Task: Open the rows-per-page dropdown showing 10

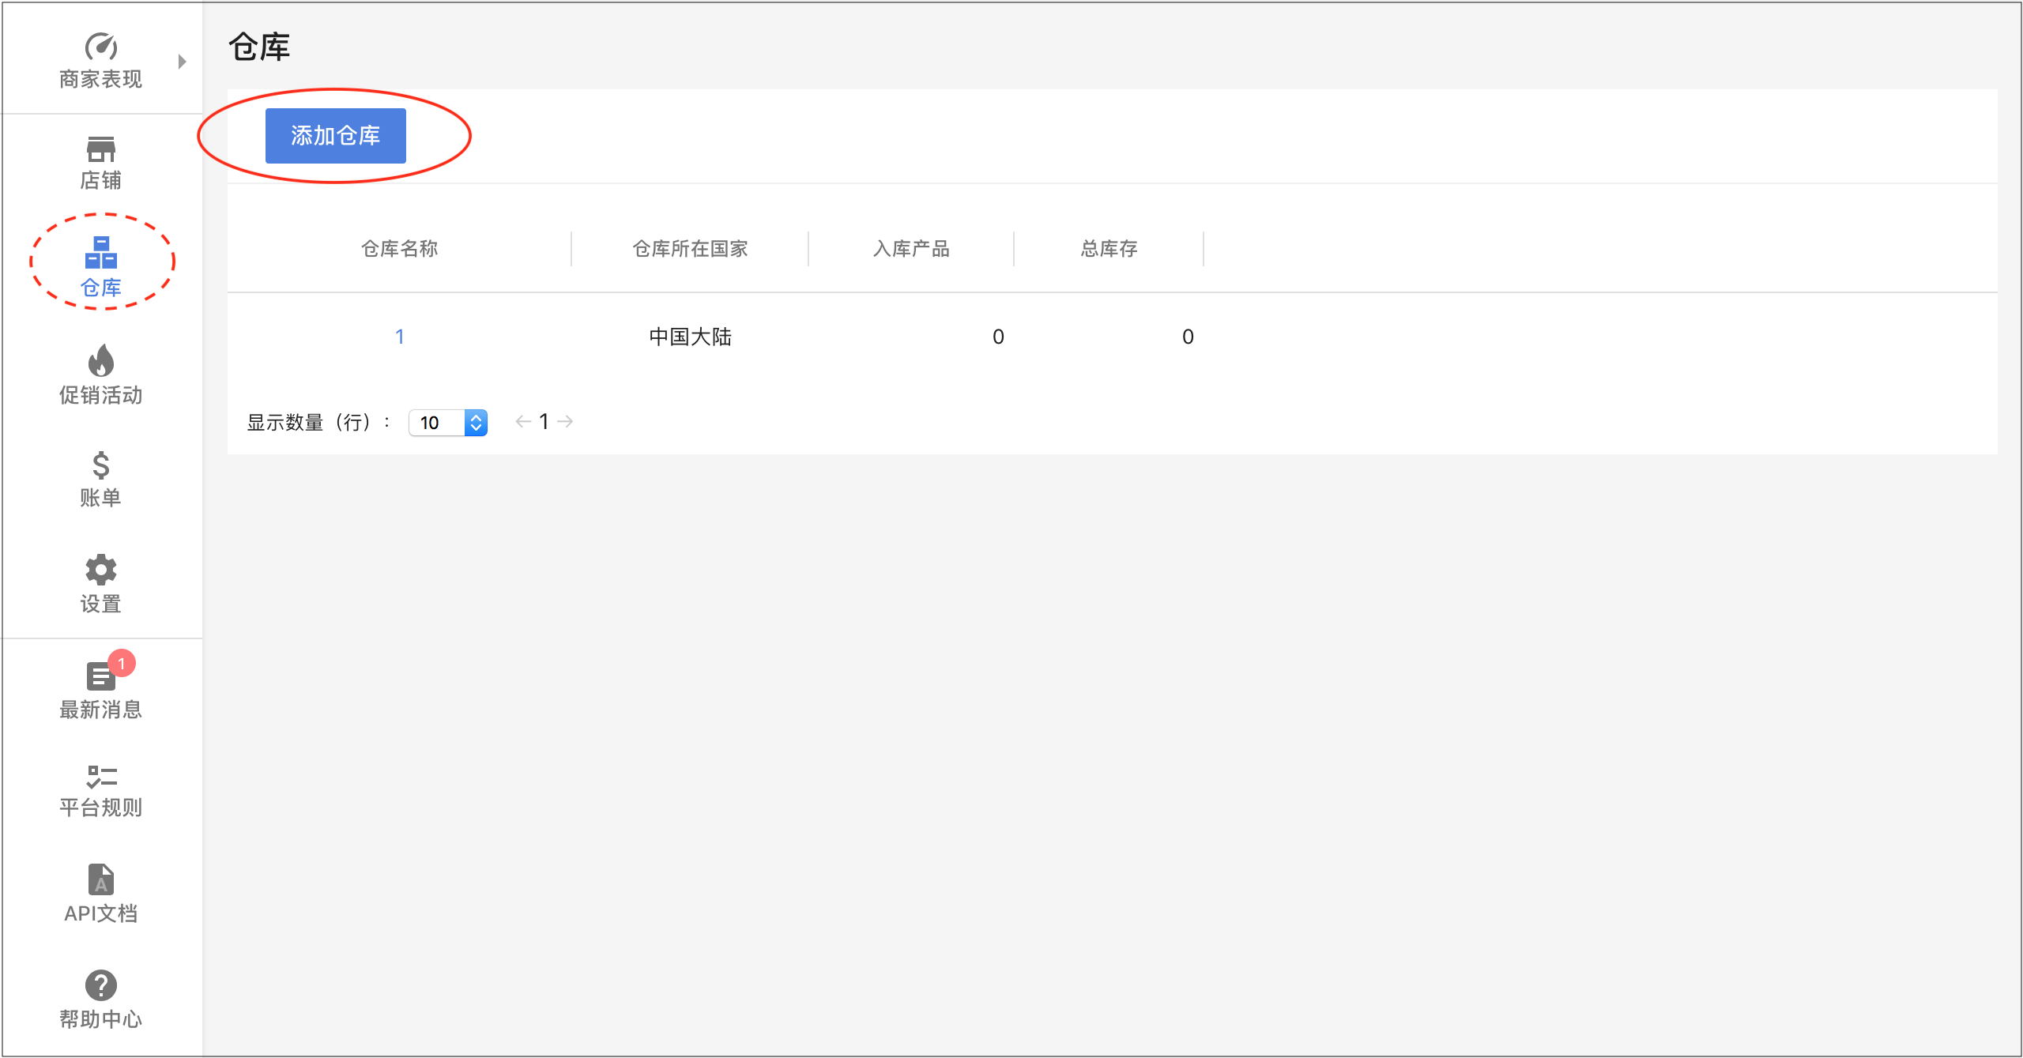Action: [447, 423]
